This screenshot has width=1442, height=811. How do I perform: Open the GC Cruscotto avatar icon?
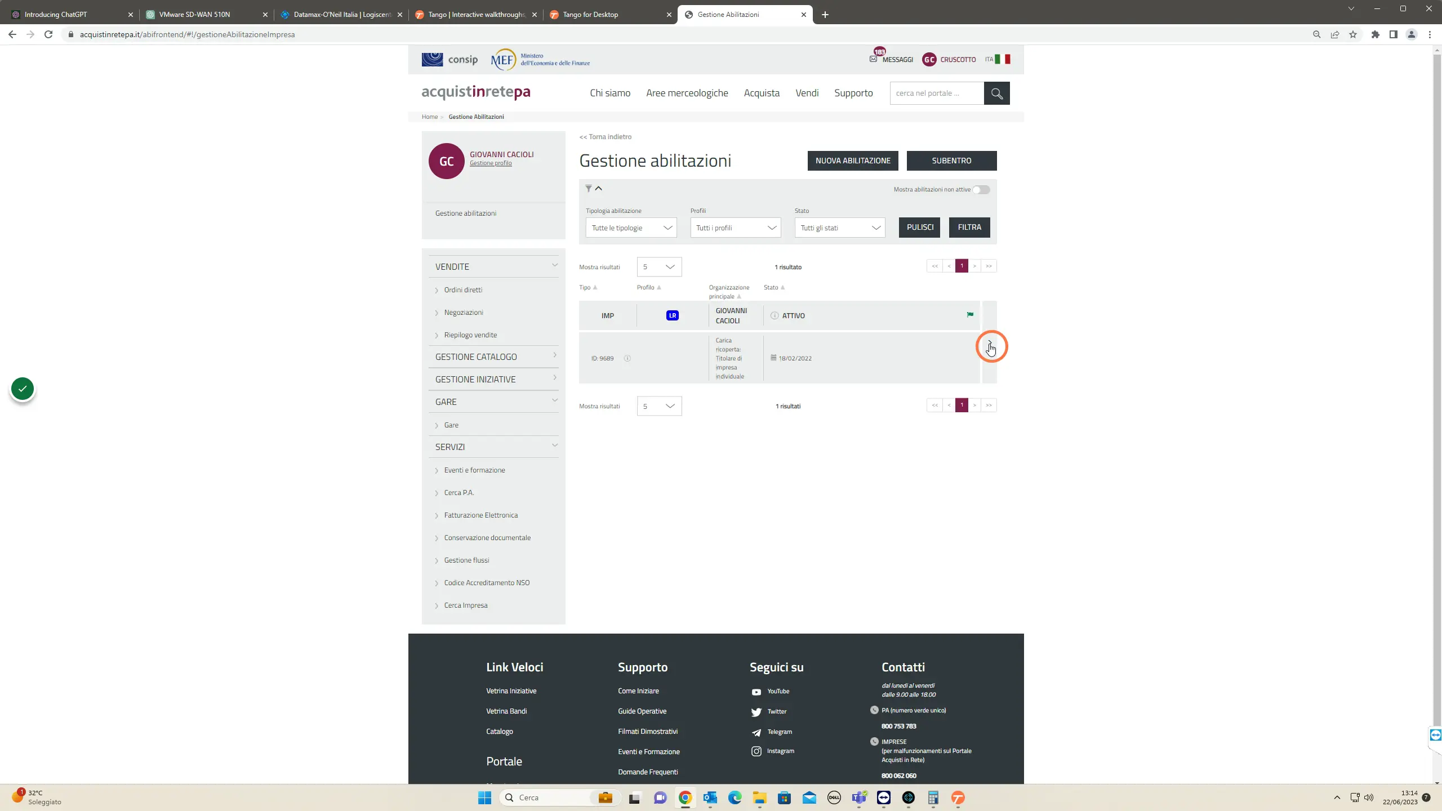[929, 59]
